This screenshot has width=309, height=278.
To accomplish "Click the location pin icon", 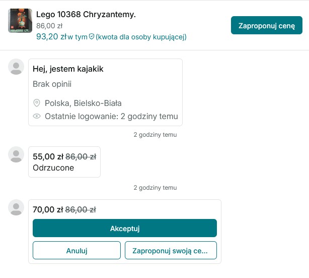I will coord(37,103).
